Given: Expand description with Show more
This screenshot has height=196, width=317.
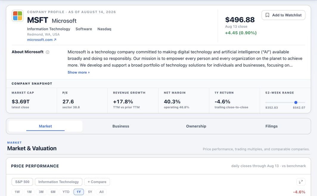Looking at the screenshot, I should click(79, 72).
